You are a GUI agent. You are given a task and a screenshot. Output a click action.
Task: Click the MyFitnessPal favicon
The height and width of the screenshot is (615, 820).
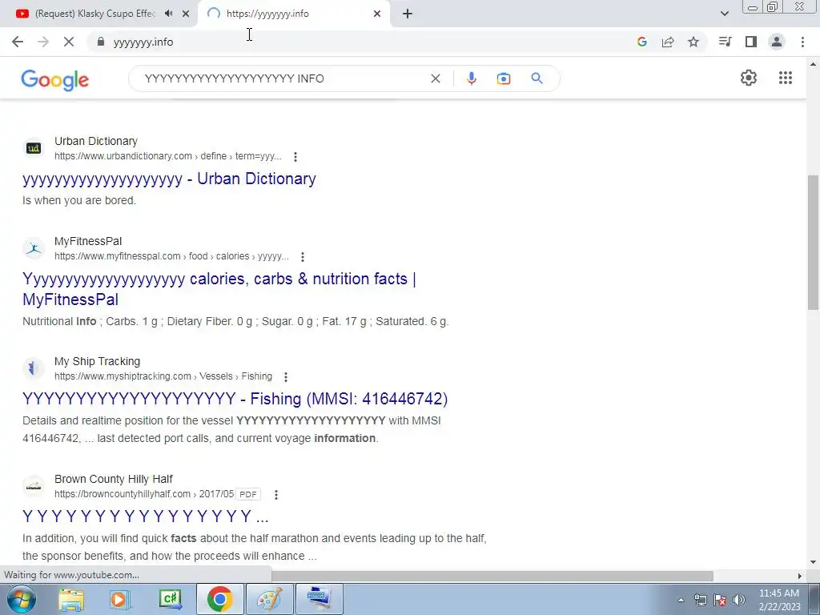pyautogui.click(x=34, y=248)
